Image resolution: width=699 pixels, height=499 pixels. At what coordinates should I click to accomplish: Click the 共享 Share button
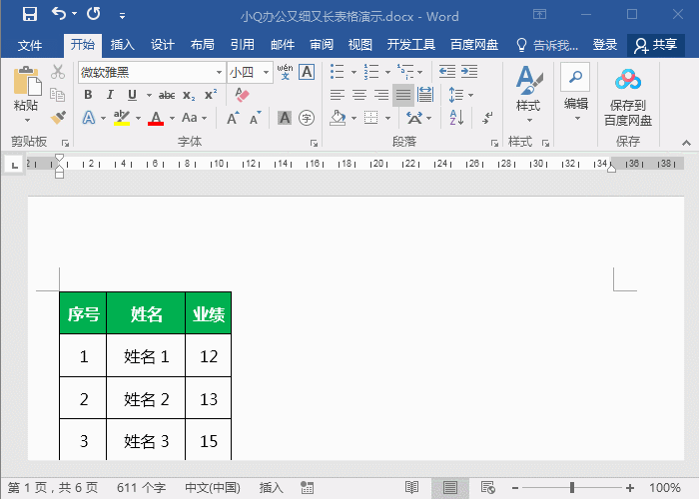pyautogui.click(x=656, y=45)
